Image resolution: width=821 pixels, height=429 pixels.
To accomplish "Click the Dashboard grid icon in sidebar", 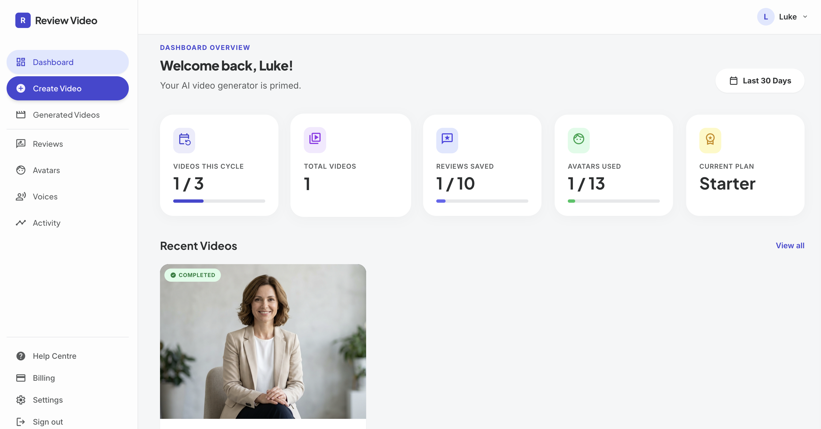I will click(x=21, y=62).
